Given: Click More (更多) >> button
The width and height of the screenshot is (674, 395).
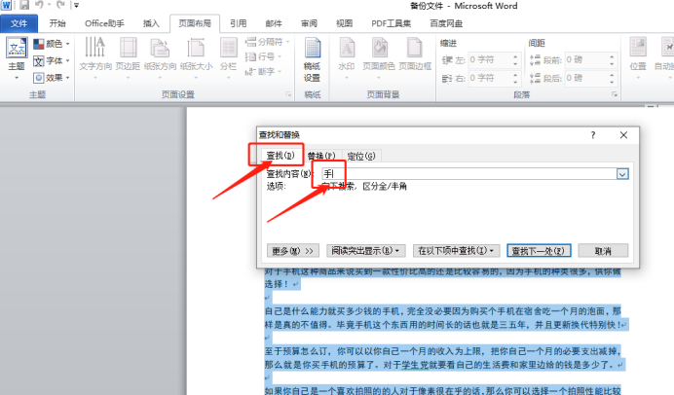Looking at the screenshot, I should (293, 251).
